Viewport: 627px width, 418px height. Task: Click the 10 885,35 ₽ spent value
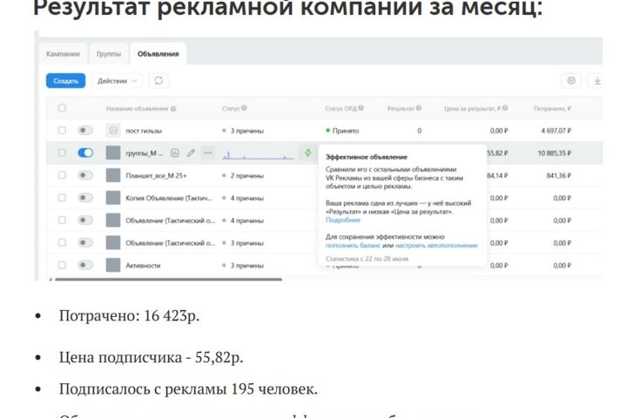coord(554,153)
